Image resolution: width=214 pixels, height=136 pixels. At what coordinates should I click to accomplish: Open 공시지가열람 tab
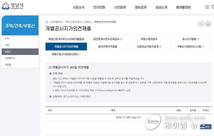coord(190,39)
